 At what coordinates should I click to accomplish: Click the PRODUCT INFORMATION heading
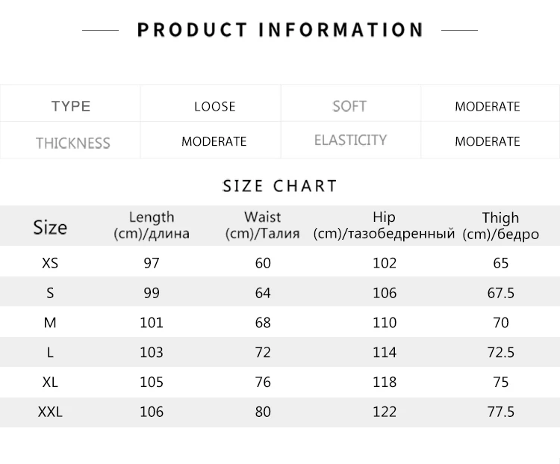tap(280, 30)
